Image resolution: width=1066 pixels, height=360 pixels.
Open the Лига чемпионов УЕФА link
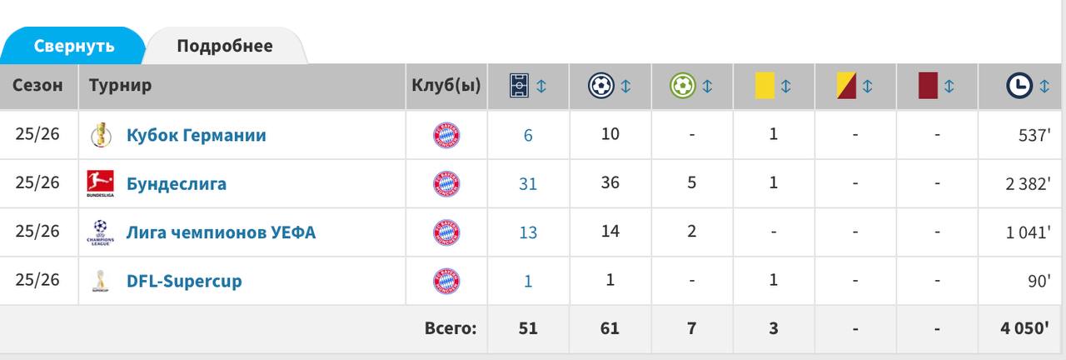click(222, 232)
